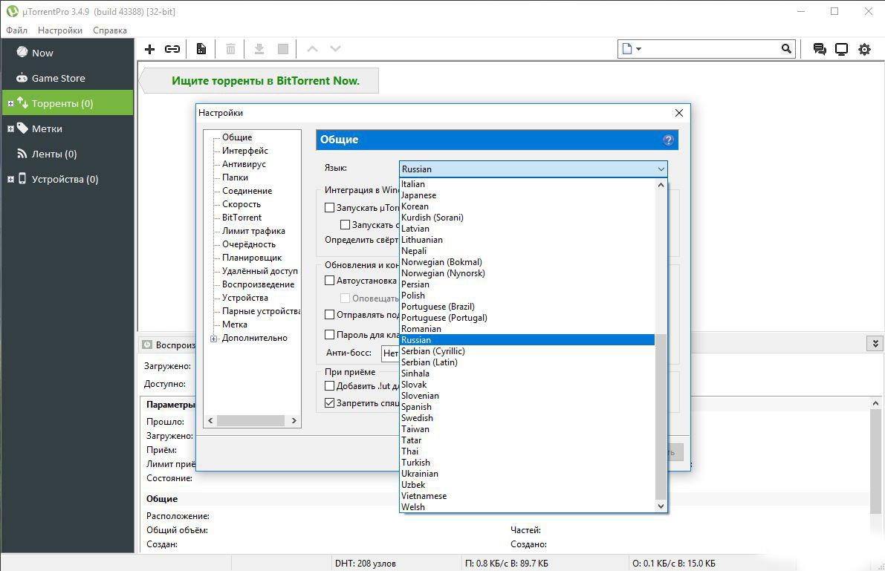Choose Japanese from the language list

click(527, 195)
